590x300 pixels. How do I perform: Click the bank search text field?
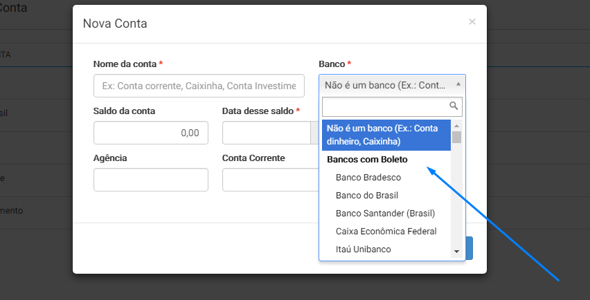point(392,106)
